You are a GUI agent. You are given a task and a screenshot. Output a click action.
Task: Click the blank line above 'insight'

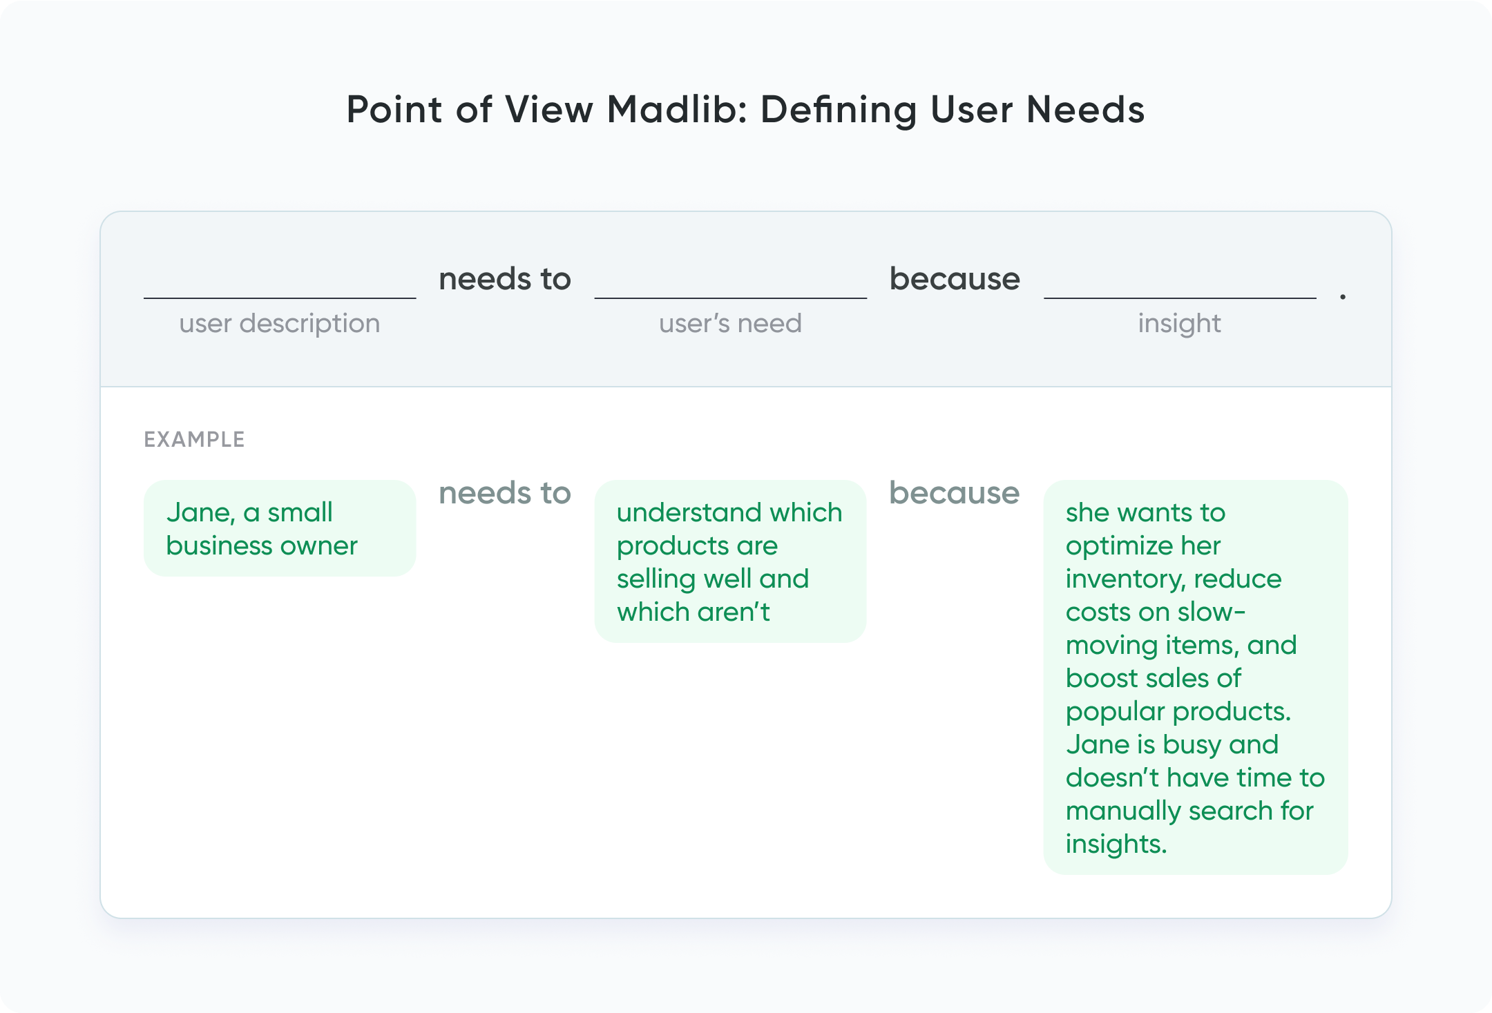point(1180,298)
